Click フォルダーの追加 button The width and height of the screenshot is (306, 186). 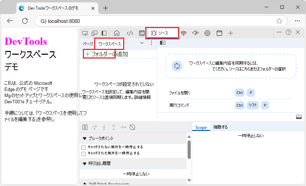tap(106, 54)
